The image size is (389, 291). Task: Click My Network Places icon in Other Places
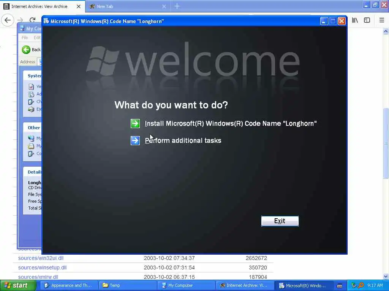[x=31, y=138]
